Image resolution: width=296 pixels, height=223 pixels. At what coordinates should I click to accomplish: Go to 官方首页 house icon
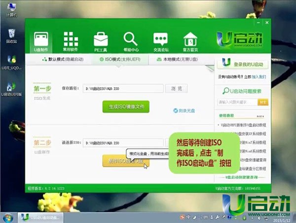(x=190, y=42)
